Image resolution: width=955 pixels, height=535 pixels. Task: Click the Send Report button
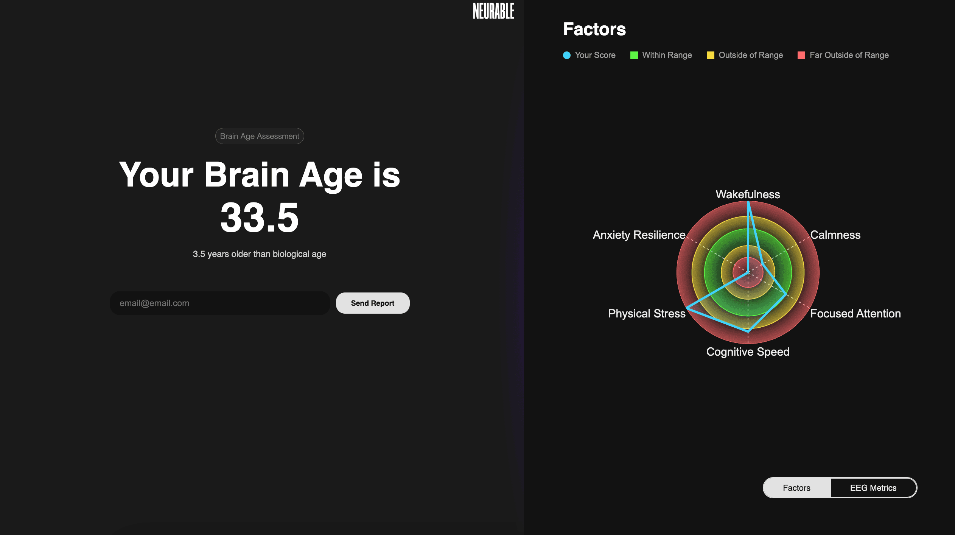tap(372, 303)
